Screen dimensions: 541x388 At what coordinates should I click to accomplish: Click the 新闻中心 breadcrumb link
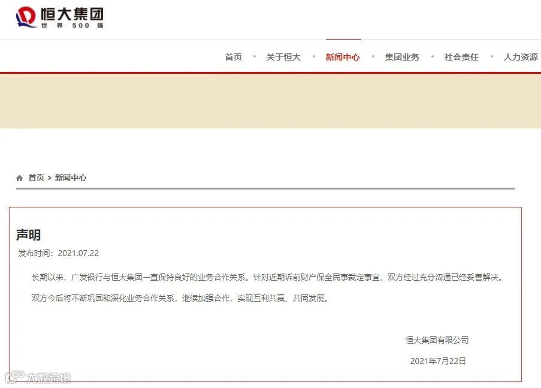[71, 178]
